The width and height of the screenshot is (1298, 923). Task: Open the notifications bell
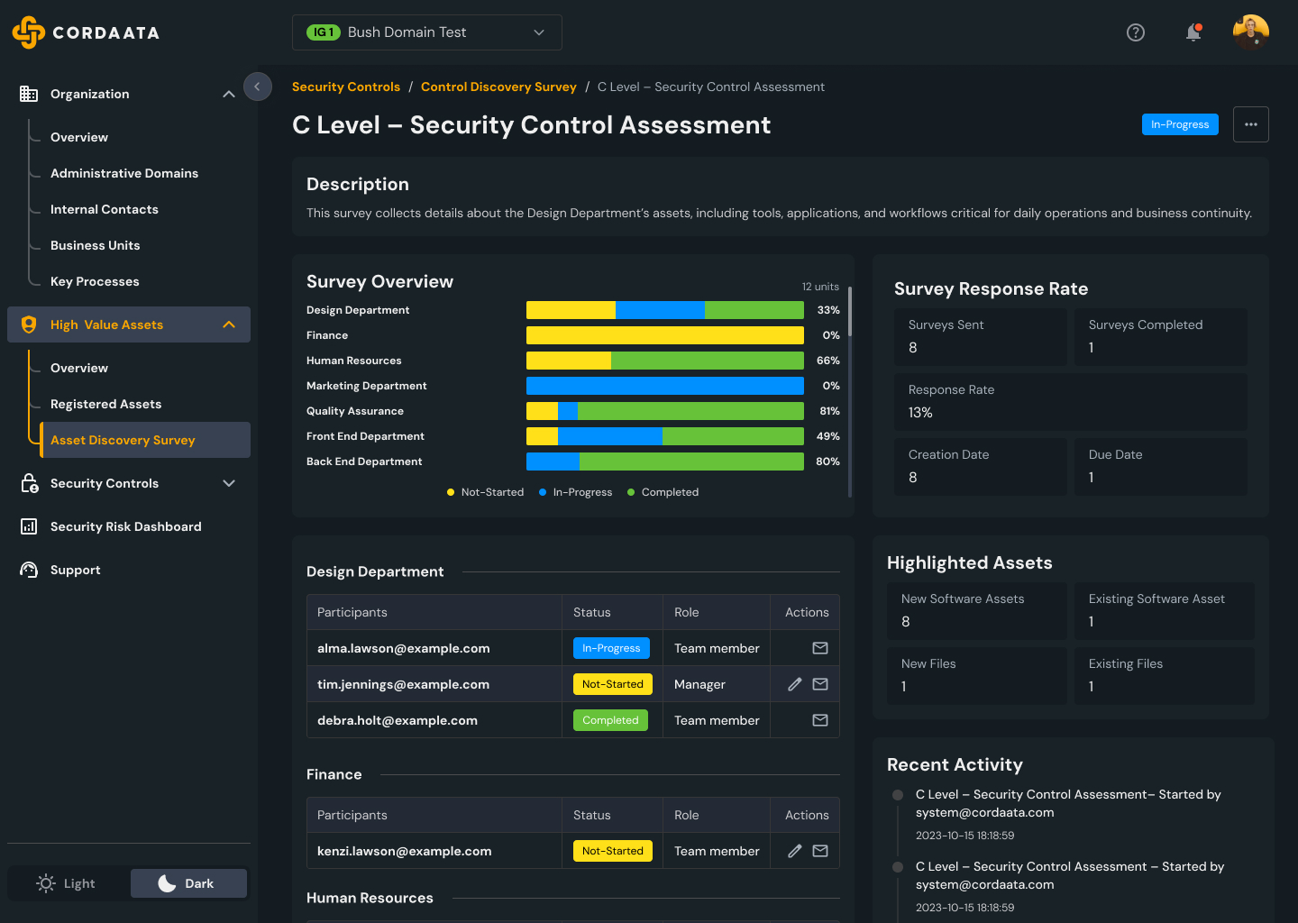1193,32
